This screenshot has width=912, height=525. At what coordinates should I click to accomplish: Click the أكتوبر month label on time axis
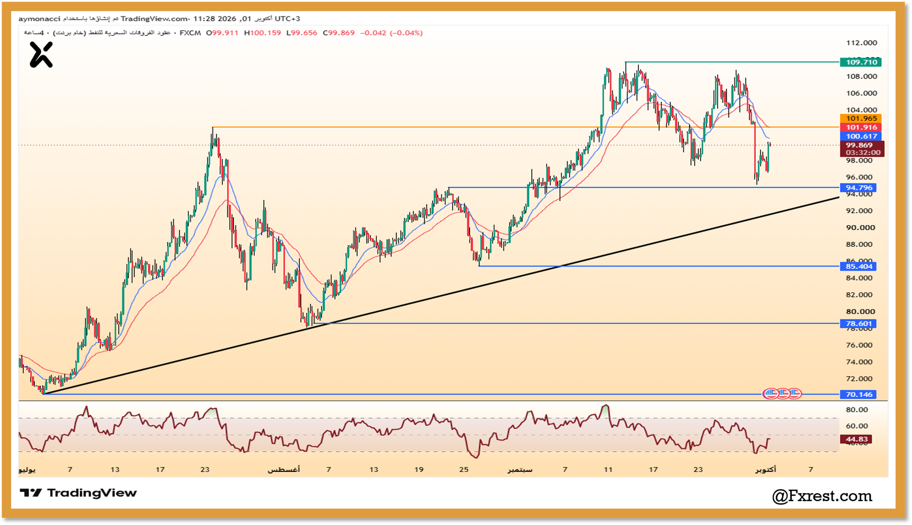click(766, 470)
